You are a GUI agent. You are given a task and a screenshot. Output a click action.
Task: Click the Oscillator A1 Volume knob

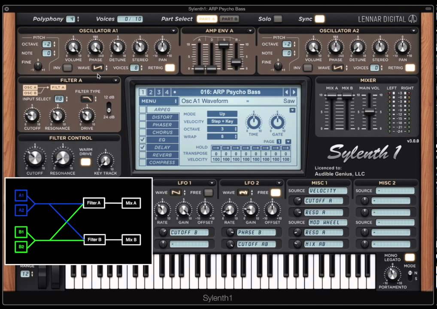[x=73, y=47]
